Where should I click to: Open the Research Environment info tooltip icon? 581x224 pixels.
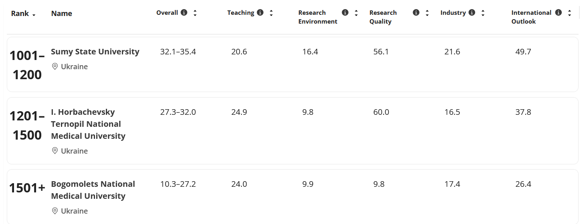pyautogui.click(x=345, y=13)
